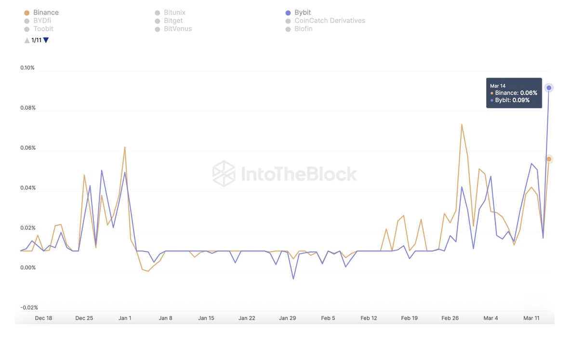570x342 pixels.
Task: Click the purple Bybit legend dot
Action: click(x=288, y=13)
